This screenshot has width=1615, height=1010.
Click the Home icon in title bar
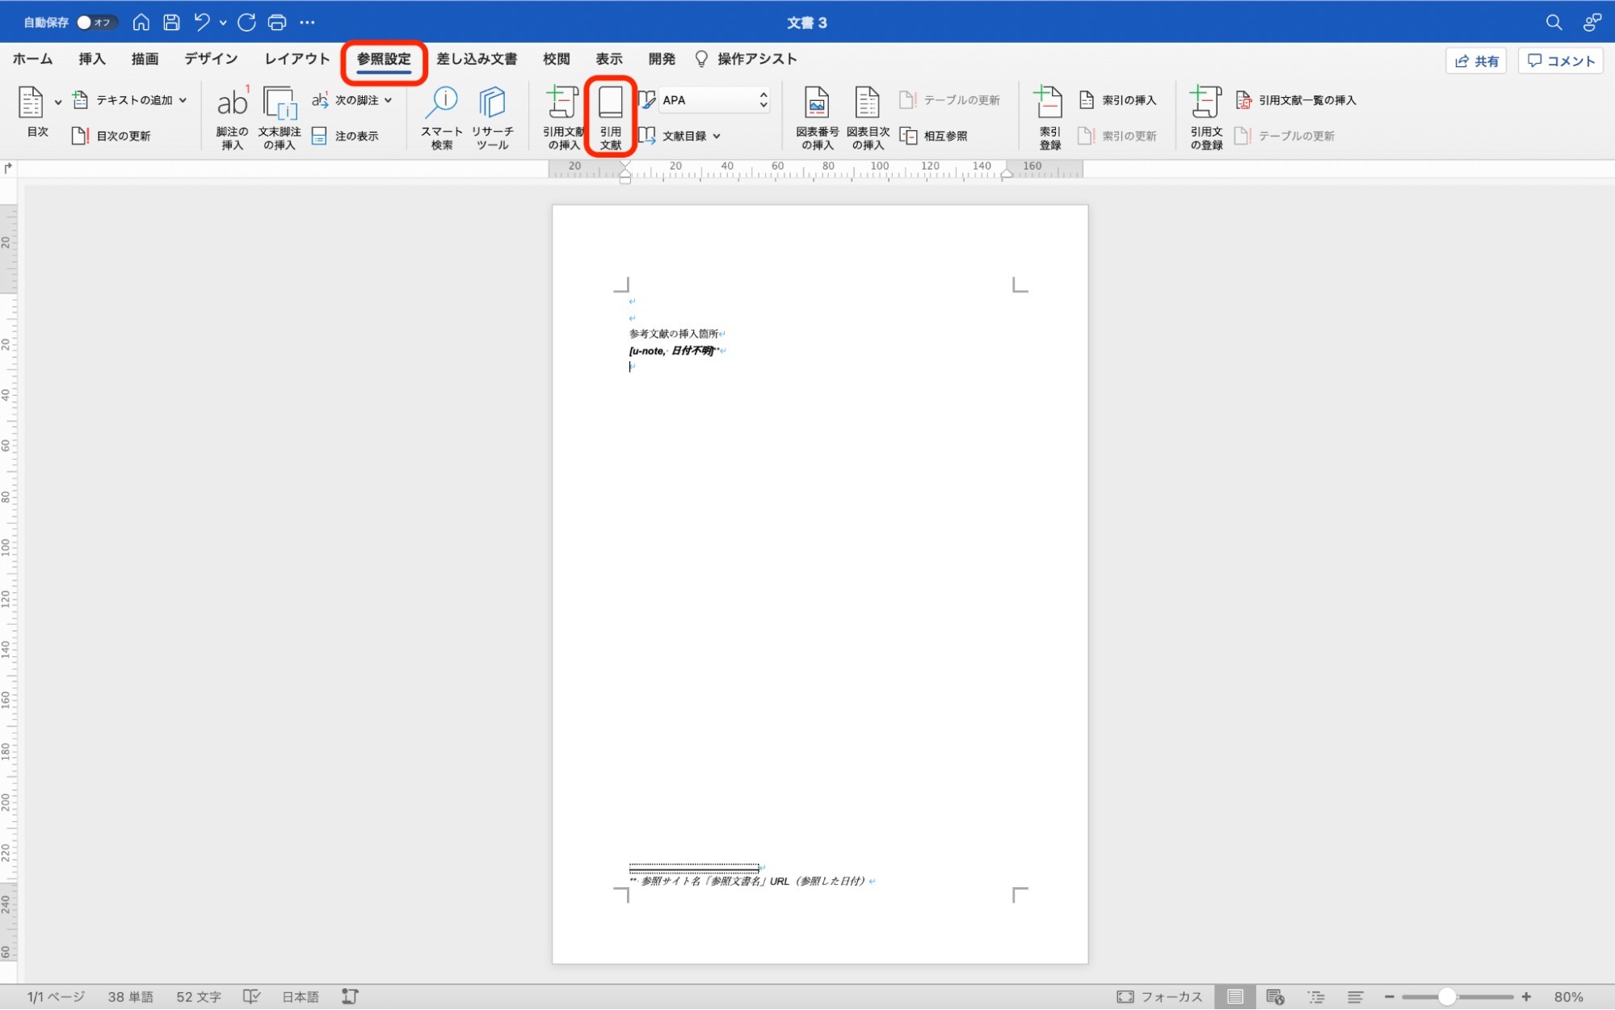coord(141,23)
